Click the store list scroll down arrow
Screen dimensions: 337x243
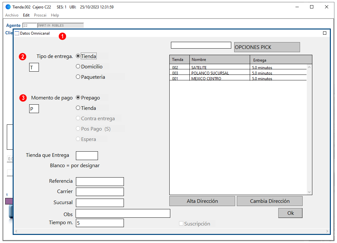click(x=309, y=192)
